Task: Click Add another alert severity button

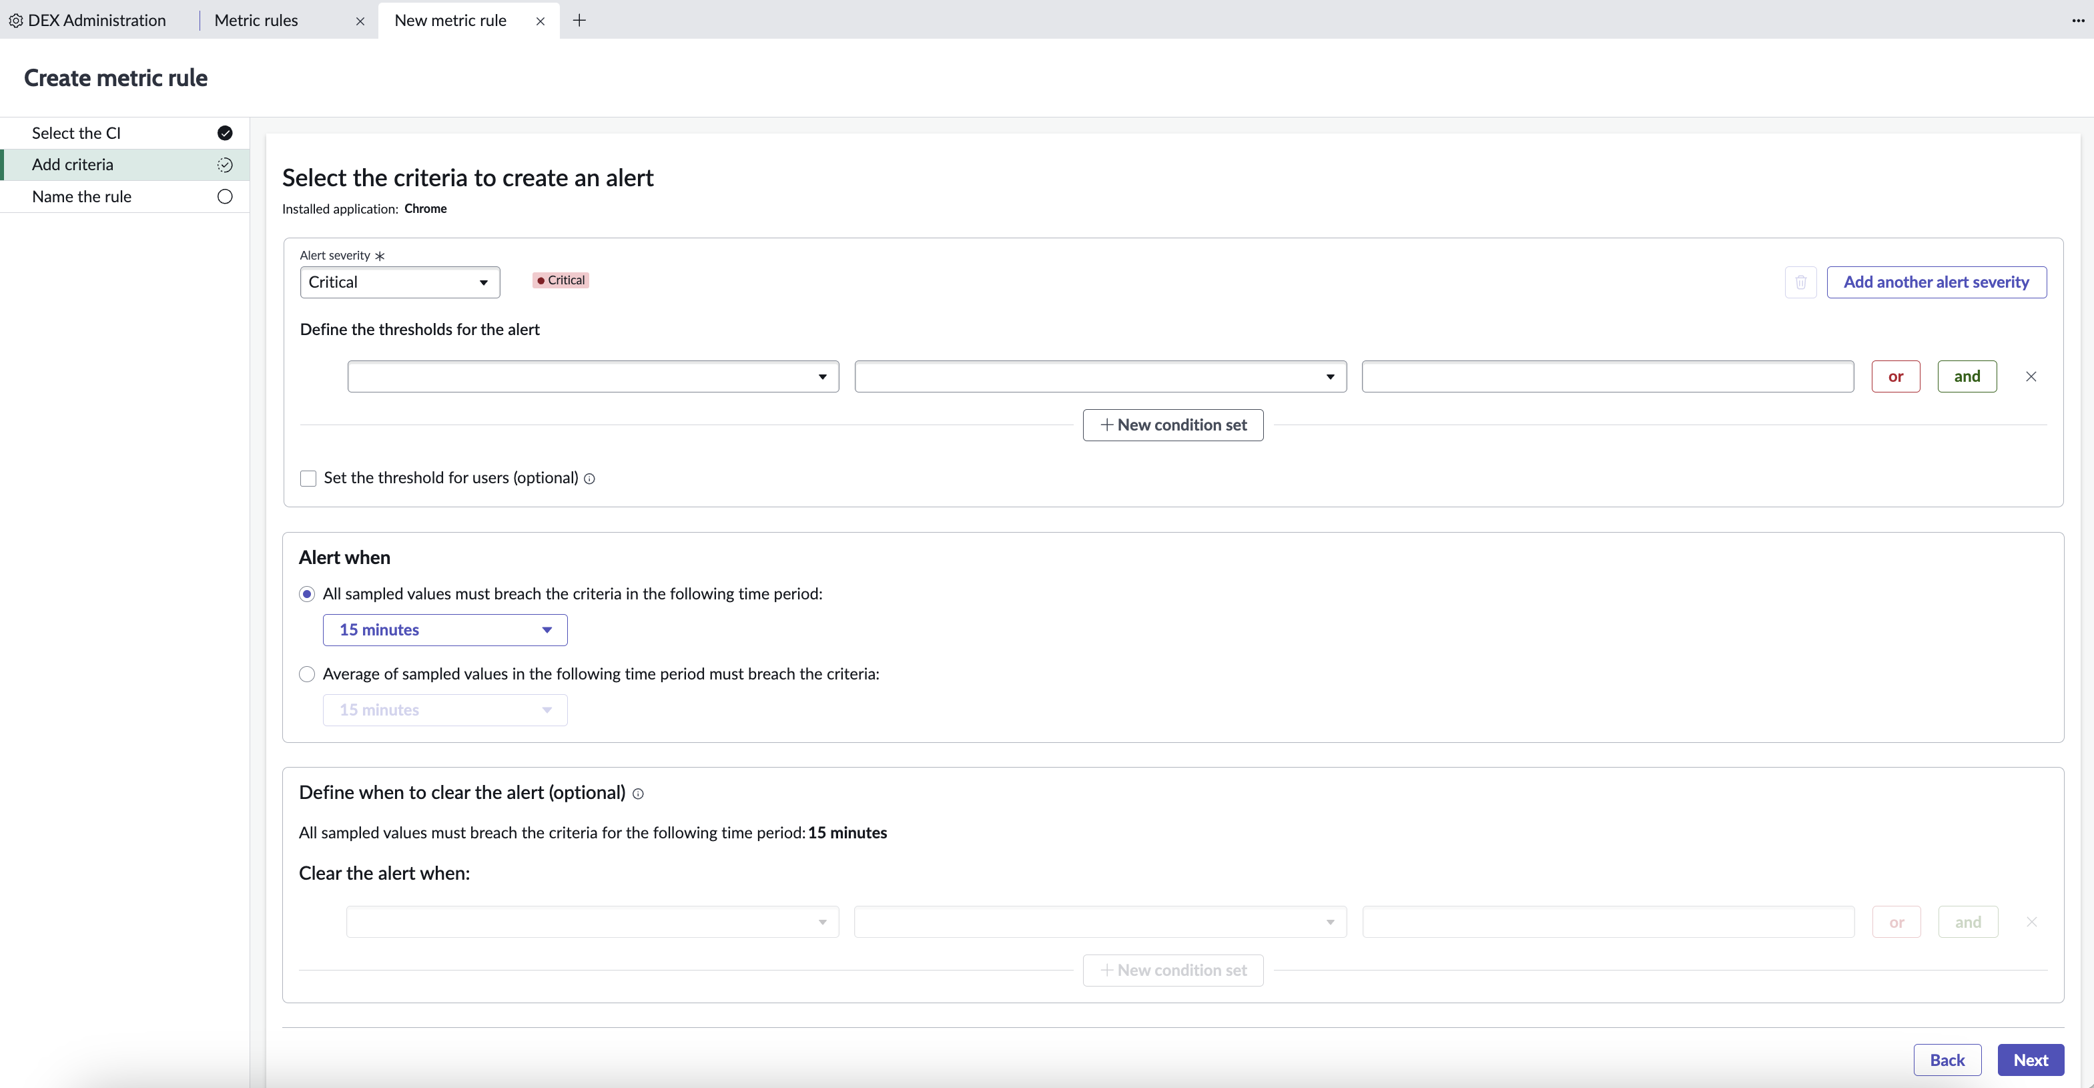Action: (x=1937, y=282)
